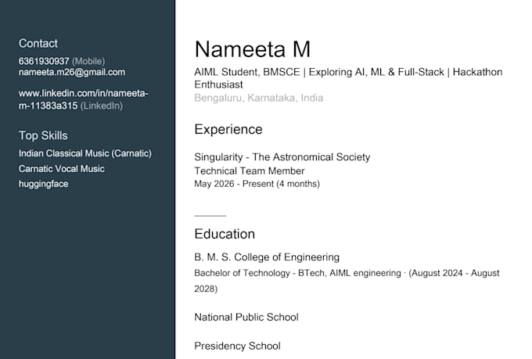Click the National Public School entry
532x359 pixels.
coord(246,318)
